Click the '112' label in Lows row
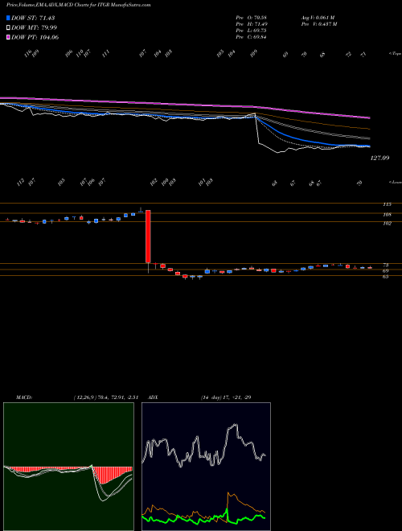The height and width of the screenshot is (531, 402). point(20,183)
